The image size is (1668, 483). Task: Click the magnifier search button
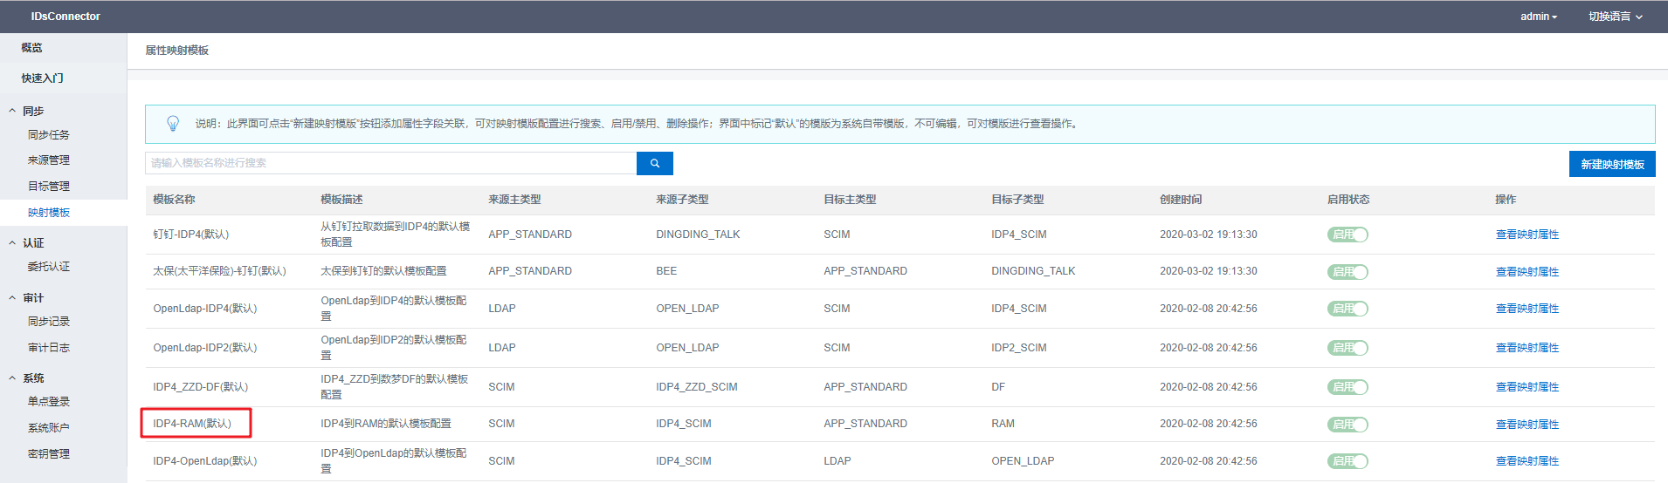tap(654, 163)
